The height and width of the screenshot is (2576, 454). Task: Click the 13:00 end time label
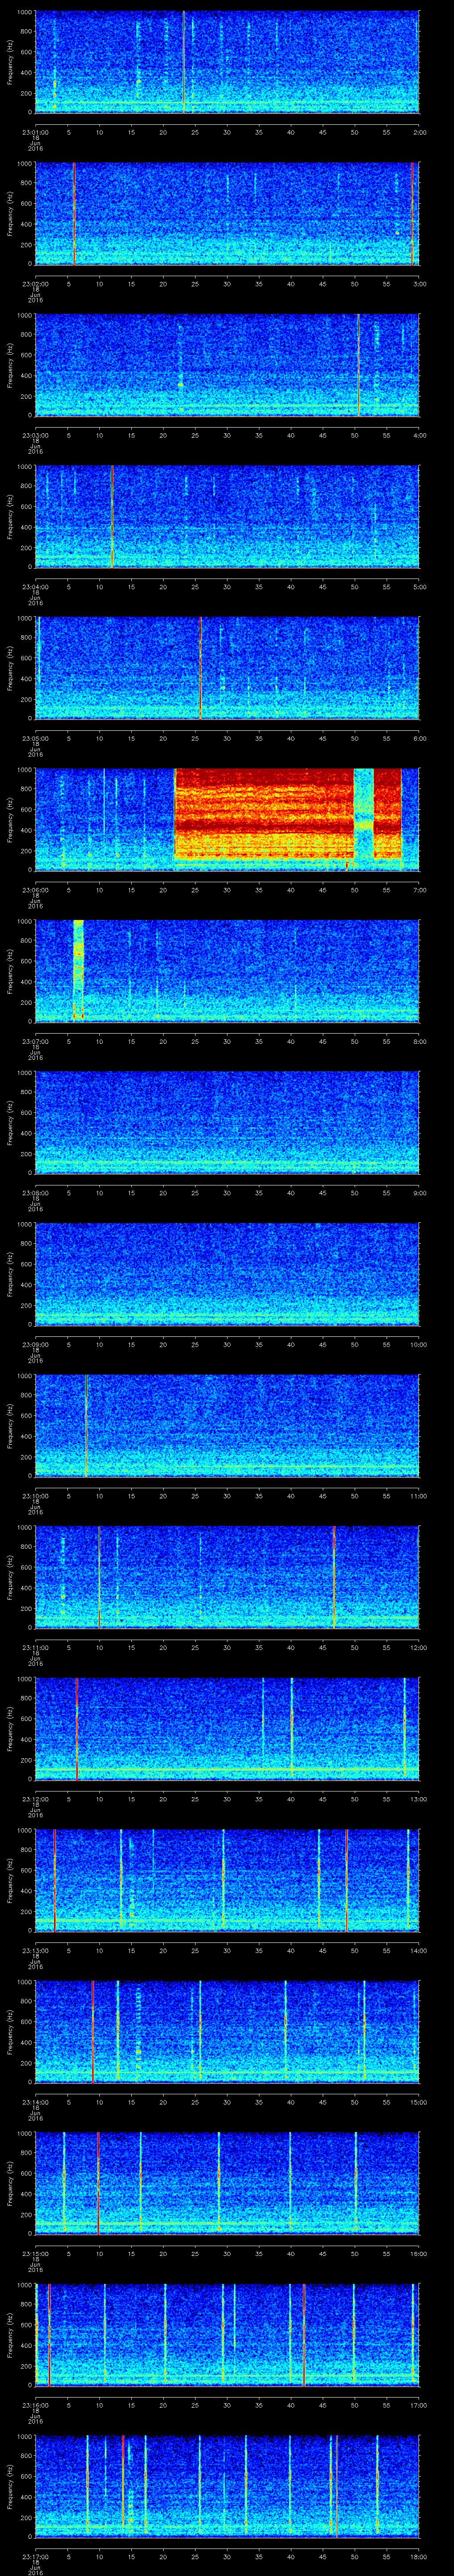coord(419,1799)
